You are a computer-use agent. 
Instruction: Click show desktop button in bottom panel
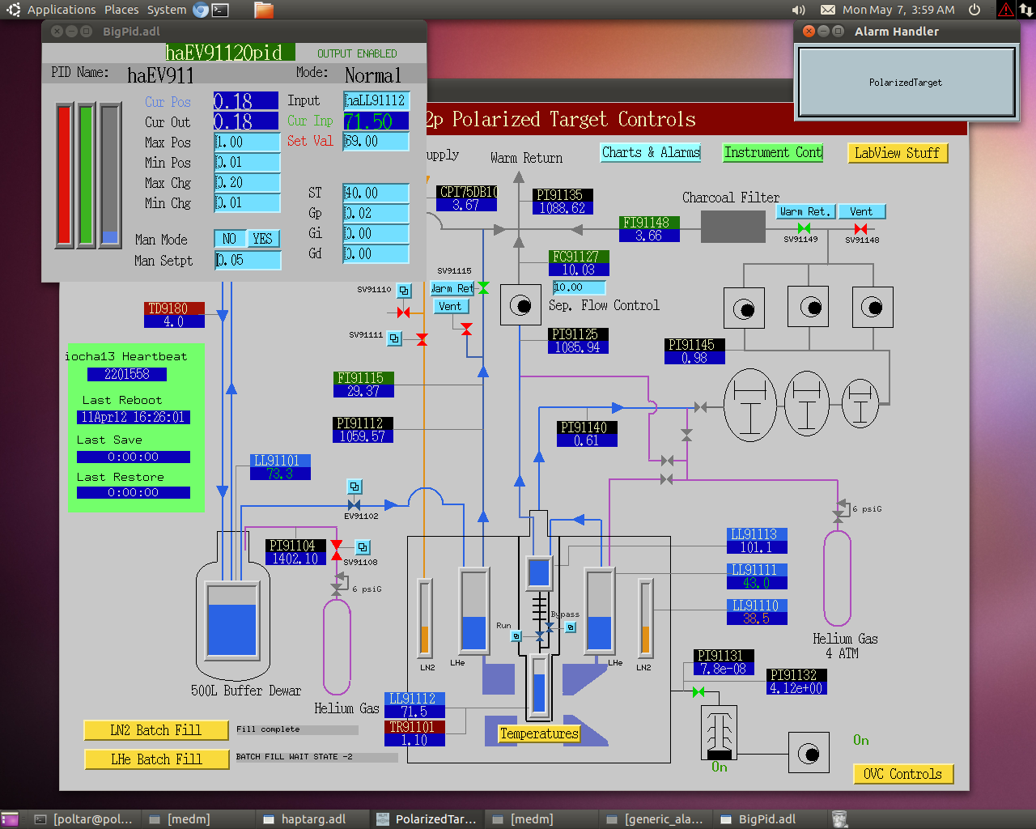10,819
